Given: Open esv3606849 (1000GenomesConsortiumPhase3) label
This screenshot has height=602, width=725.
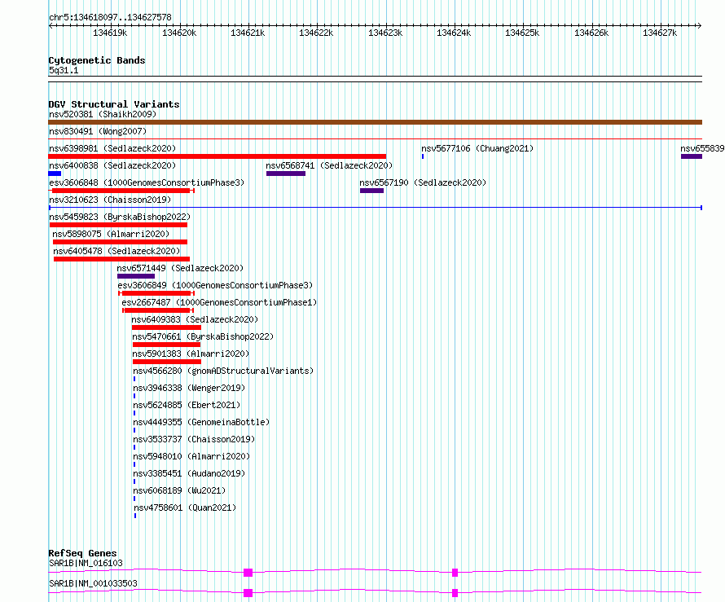Looking at the screenshot, I should [x=215, y=285].
